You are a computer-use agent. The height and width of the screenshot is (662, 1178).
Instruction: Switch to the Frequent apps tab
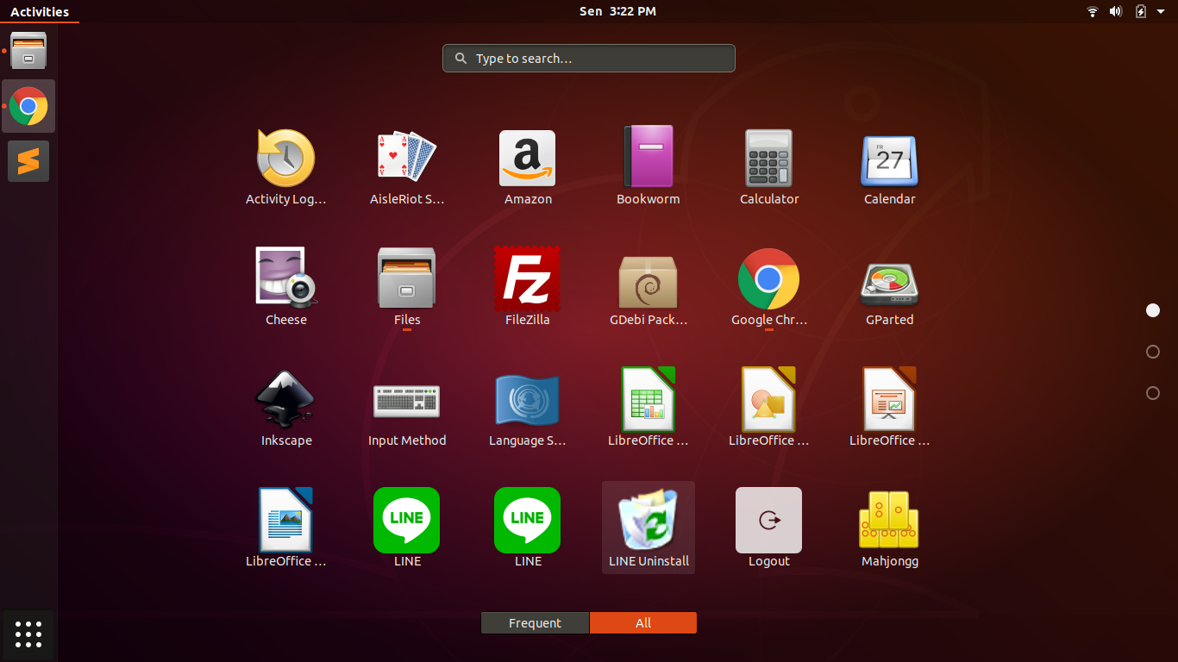pos(535,623)
